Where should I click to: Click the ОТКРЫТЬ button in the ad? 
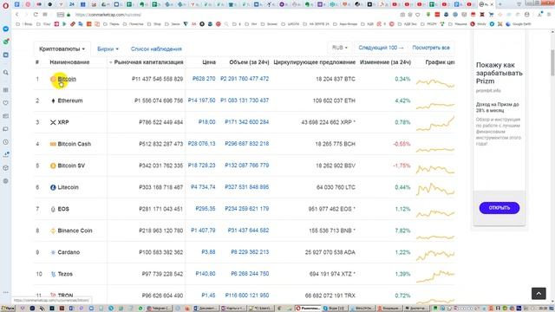click(499, 208)
